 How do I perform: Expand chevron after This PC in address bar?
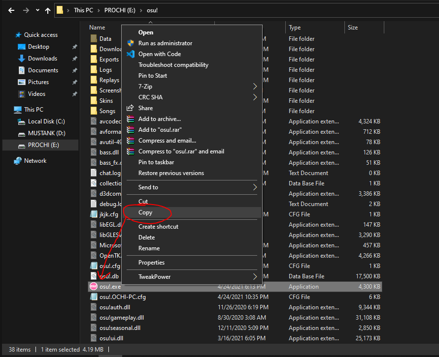coord(99,10)
